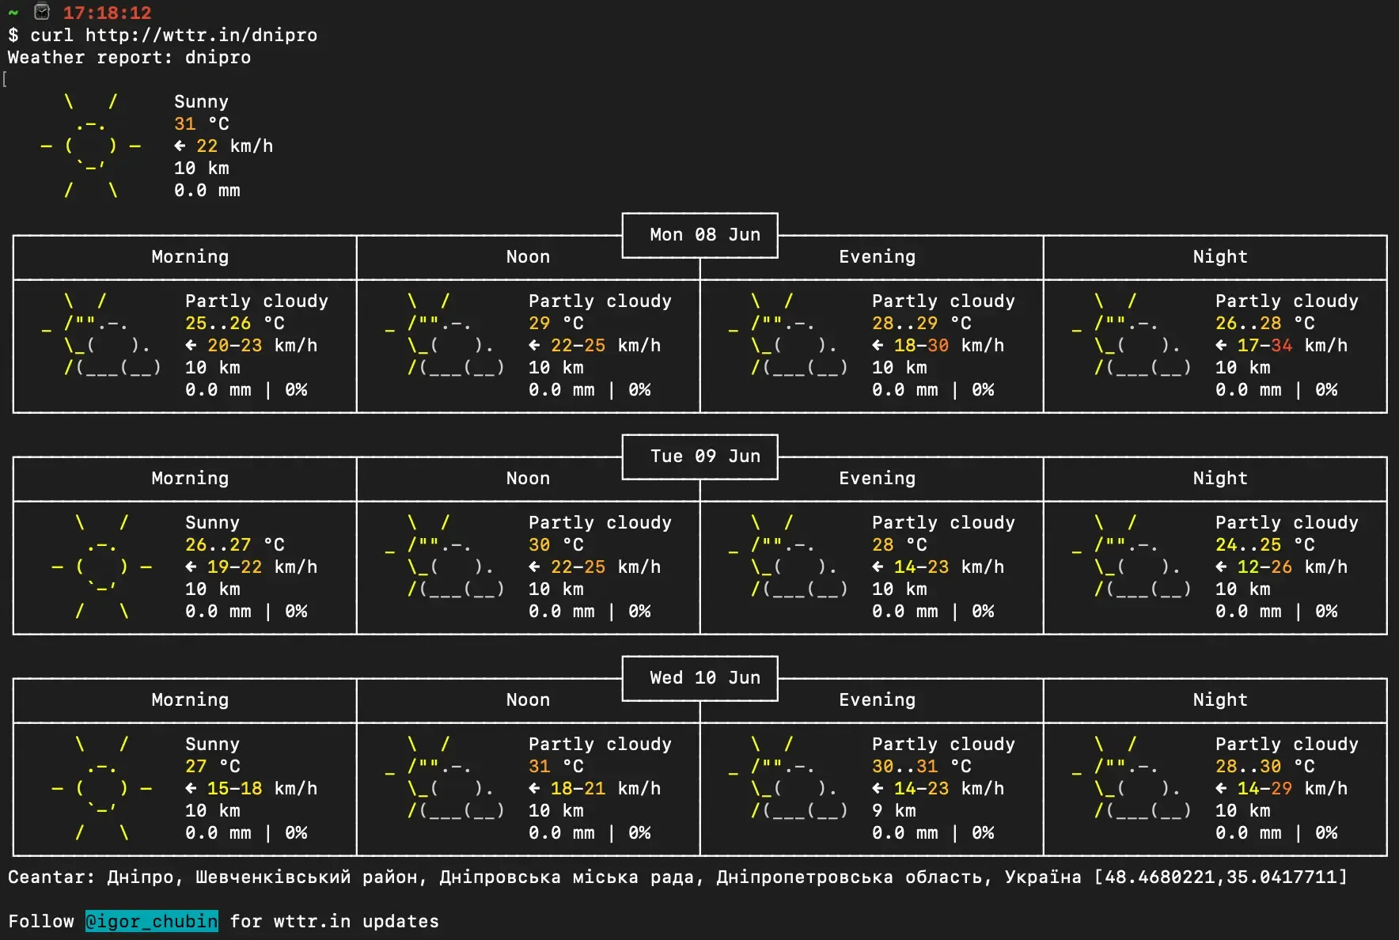Image resolution: width=1399 pixels, height=940 pixels.
Task: Click the clock icon beside the timestamp
Action: (x=42, y=12)
